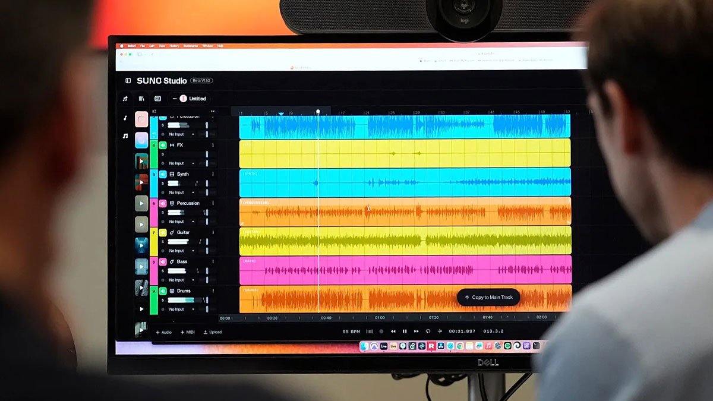Solo the Drums track with S button
Screen dimensions: 713x401
pyautogui.click(x=163, y=301)
